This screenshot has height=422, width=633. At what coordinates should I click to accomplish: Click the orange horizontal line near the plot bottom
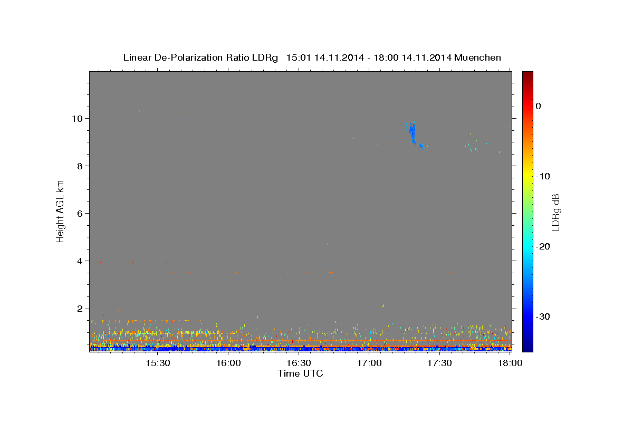tap(300, 341)
